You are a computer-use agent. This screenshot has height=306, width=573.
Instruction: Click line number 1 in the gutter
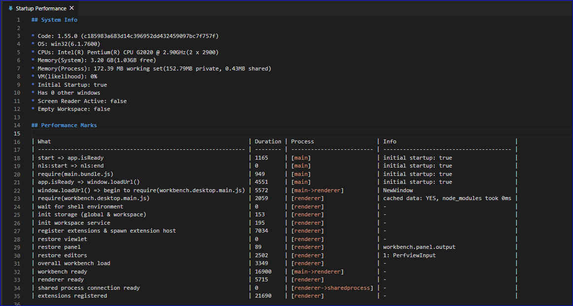coord(18,19)
